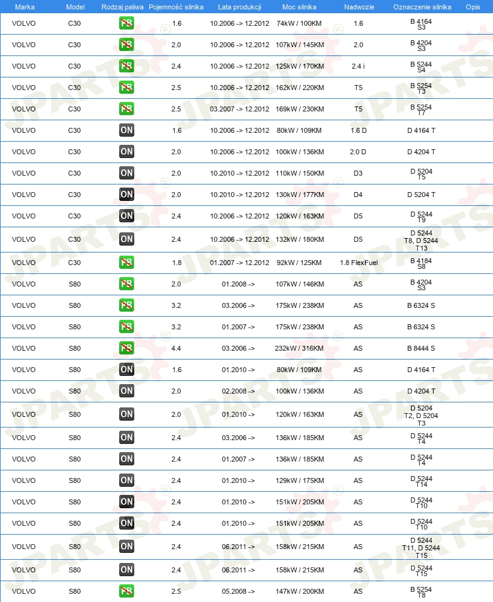Select engine code B 4184 S8
The height and width of the screenshot is (602, 493).
tap(421, 263)
